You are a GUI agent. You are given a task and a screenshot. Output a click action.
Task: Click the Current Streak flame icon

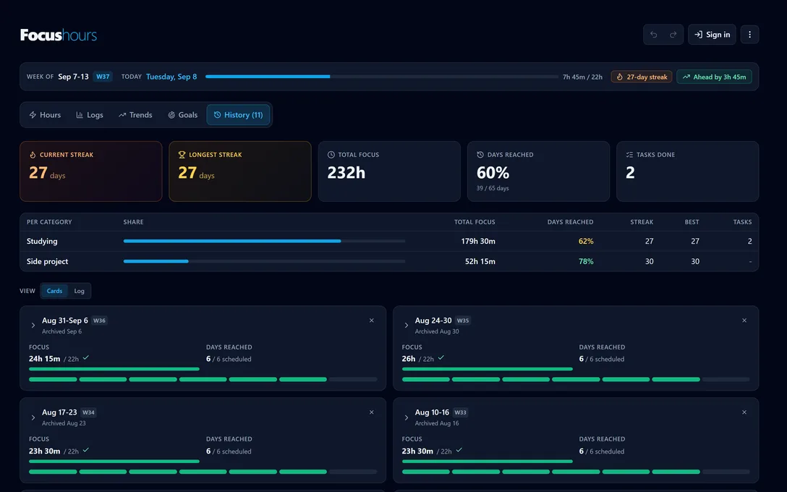pos(33,155)
